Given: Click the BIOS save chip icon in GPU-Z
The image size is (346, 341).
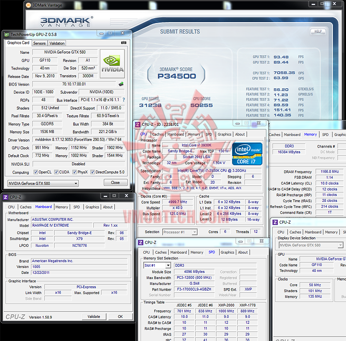Looking at the screenshot, I should (121, 84).
